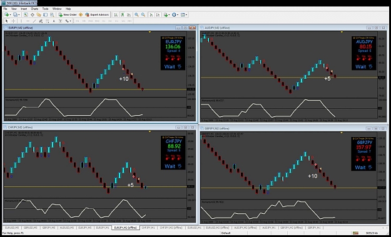Open the Window menu

click(x=57, y=9)
